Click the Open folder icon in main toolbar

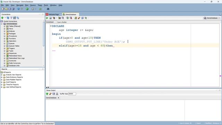click(x=6, y=9)
